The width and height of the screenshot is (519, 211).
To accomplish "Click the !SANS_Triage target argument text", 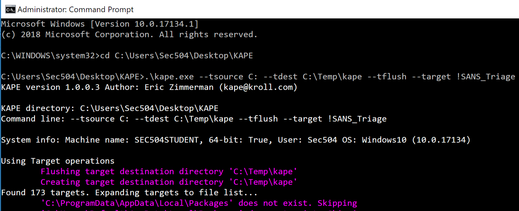I will point(487,76).
